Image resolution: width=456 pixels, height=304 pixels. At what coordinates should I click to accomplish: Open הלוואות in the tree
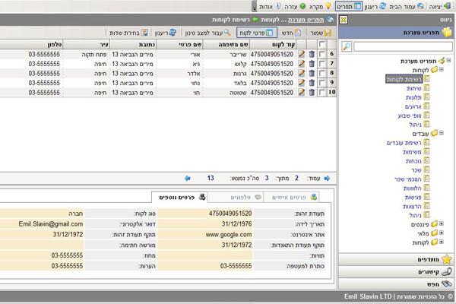pyautogui.click(x=413, y=188)
